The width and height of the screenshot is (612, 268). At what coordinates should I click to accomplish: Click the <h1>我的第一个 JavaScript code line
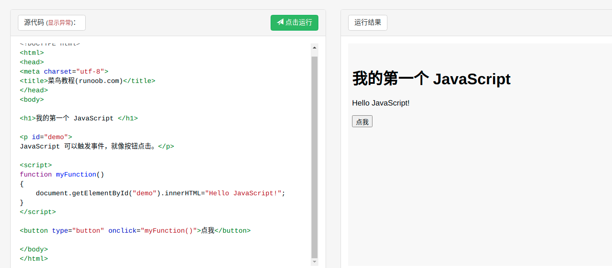pos(79,118)
